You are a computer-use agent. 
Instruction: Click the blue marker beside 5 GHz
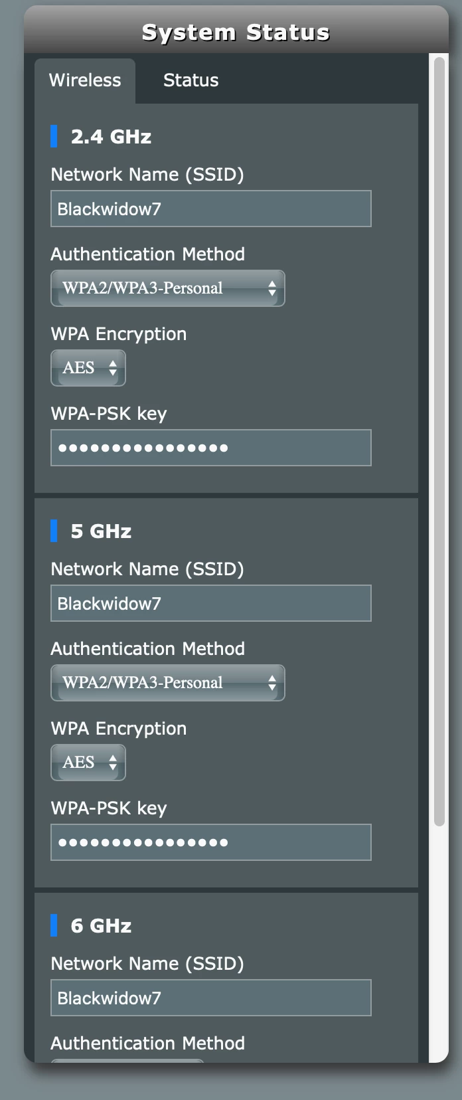54,531
